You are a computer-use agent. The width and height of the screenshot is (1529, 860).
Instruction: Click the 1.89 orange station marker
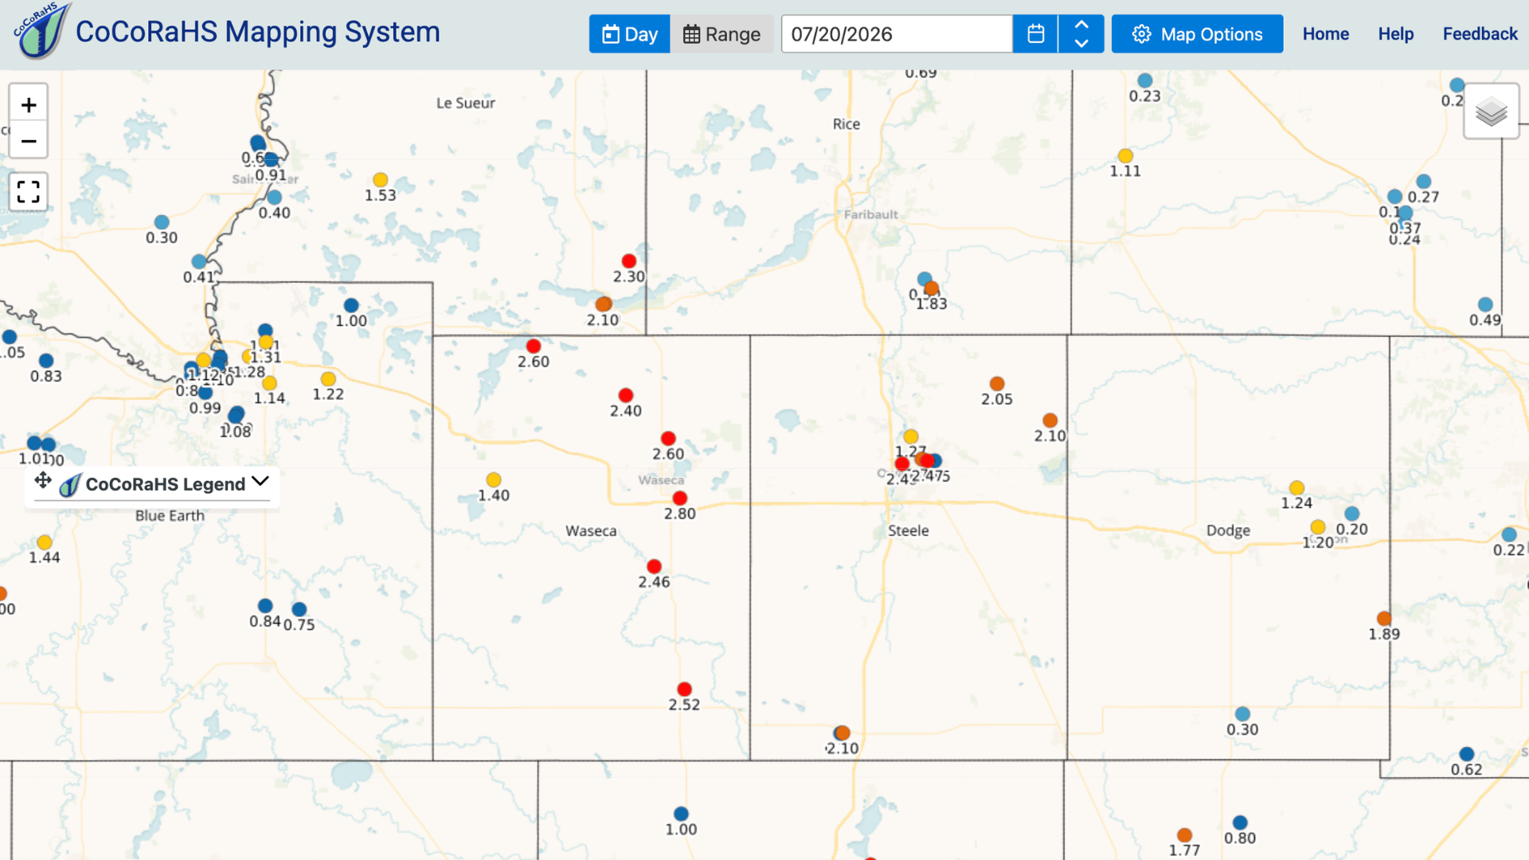tap(1384, 619)
